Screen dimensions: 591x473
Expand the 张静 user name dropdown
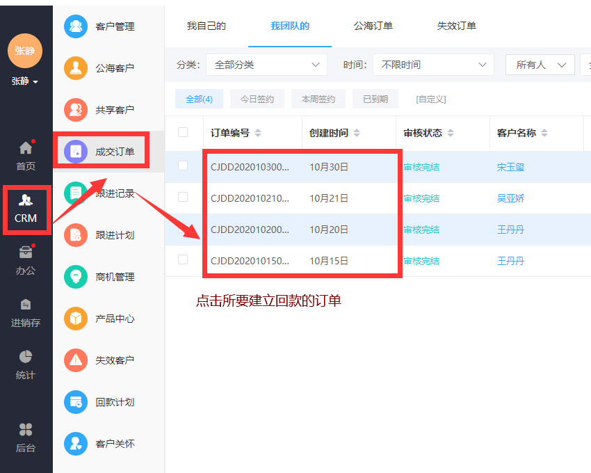pos(25,81)
